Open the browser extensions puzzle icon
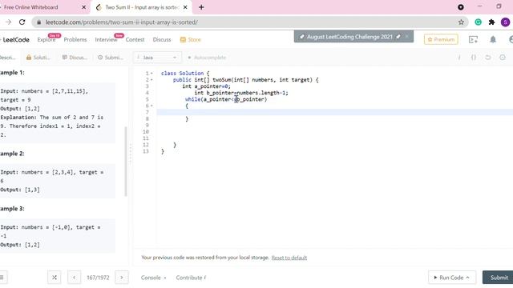Image resolution: width=513 pixels, height=288 pixels. (x=491, y=22)
